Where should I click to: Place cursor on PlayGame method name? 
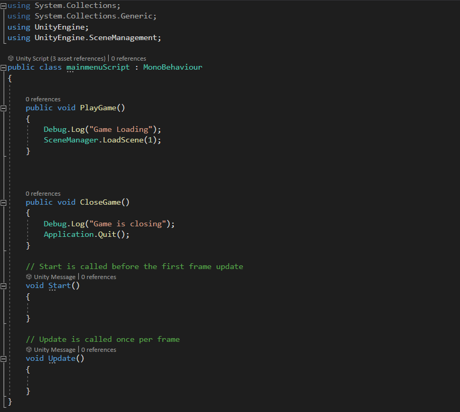pos(98,108)
